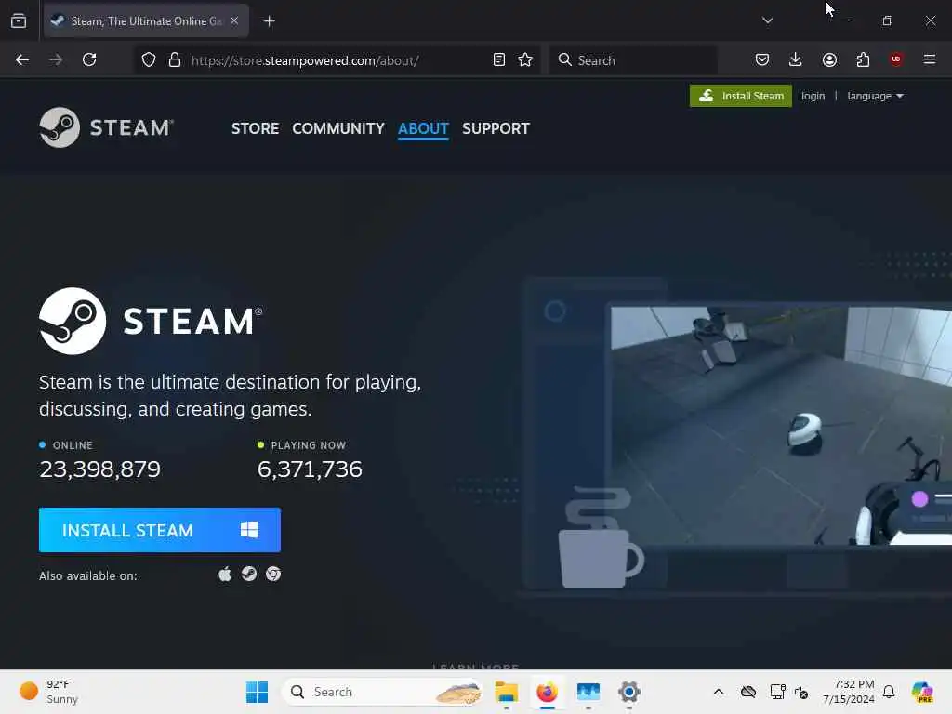The image size is (952, 714).
Task: Open File Explorer from taskbar
Action: pyautogui.click(x=507, y=692)
